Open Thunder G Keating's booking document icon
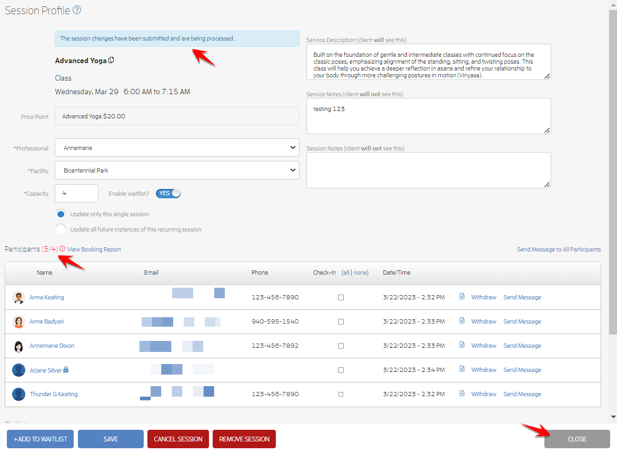 (462, 394)
